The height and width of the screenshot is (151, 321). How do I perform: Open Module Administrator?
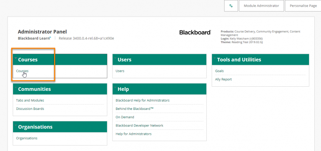[261, 6]
